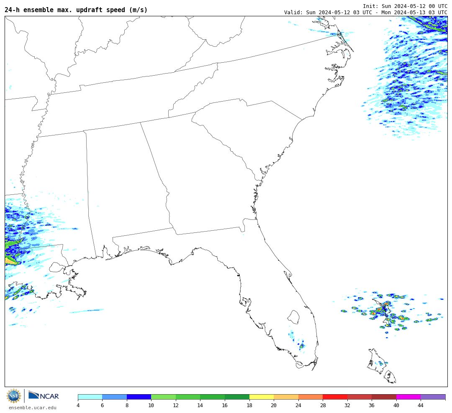Click the colorbar label '12'
Viewport: 452px width, 413px height.
pos(176,405)
